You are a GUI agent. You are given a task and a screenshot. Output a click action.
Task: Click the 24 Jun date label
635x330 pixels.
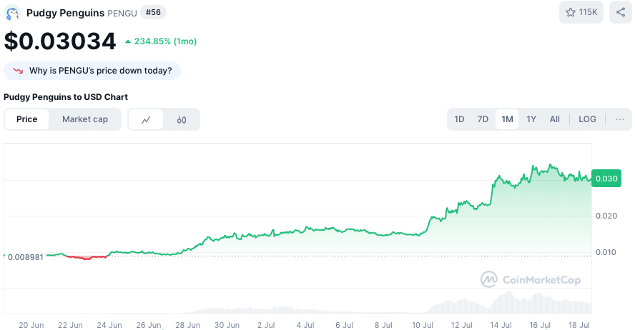tap(109, 325)
